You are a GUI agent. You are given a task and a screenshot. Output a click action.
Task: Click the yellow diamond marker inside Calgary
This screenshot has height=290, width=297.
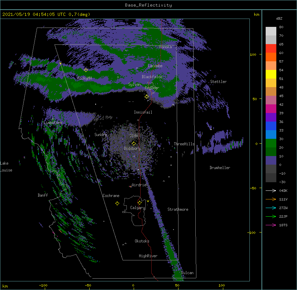click(x=140, y=203)
